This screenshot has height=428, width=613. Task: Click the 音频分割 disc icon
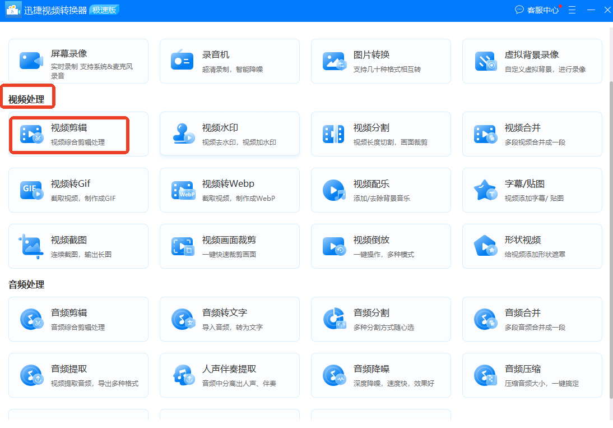click(x=335, y=319)
